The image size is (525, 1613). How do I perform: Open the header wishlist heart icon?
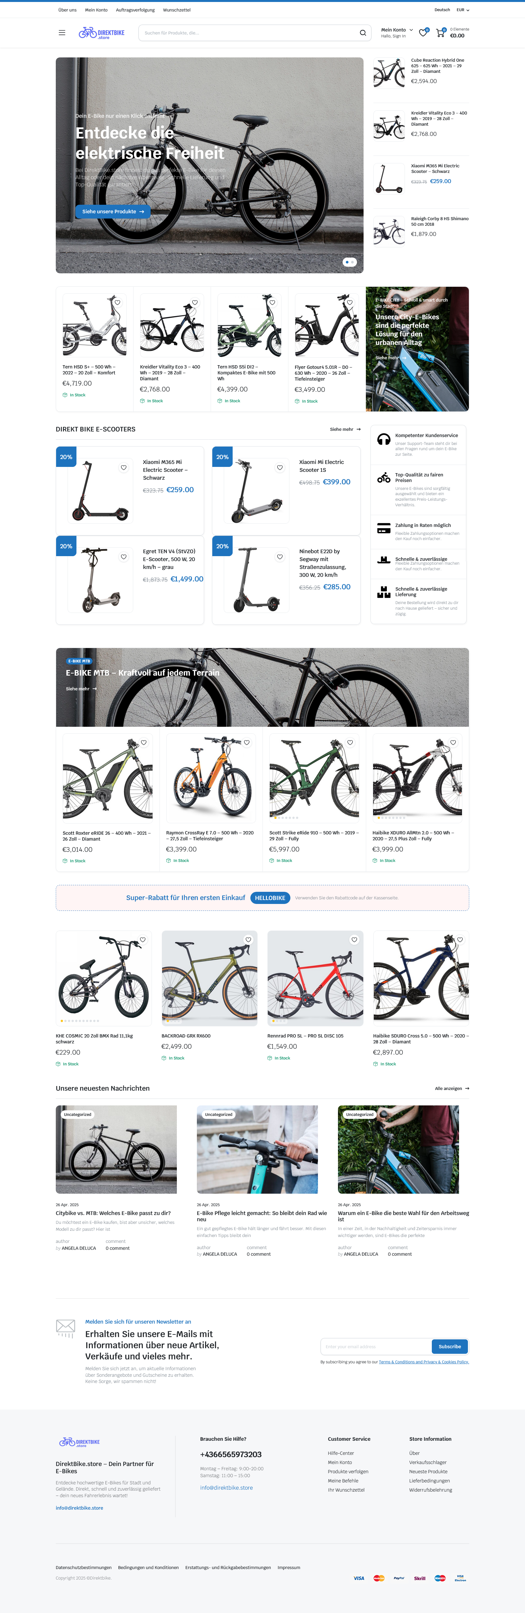[x=423, y=32]
